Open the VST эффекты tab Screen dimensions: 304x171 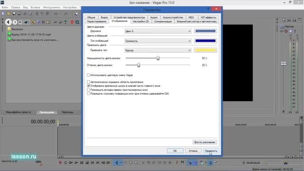click(x=209, y=17)
